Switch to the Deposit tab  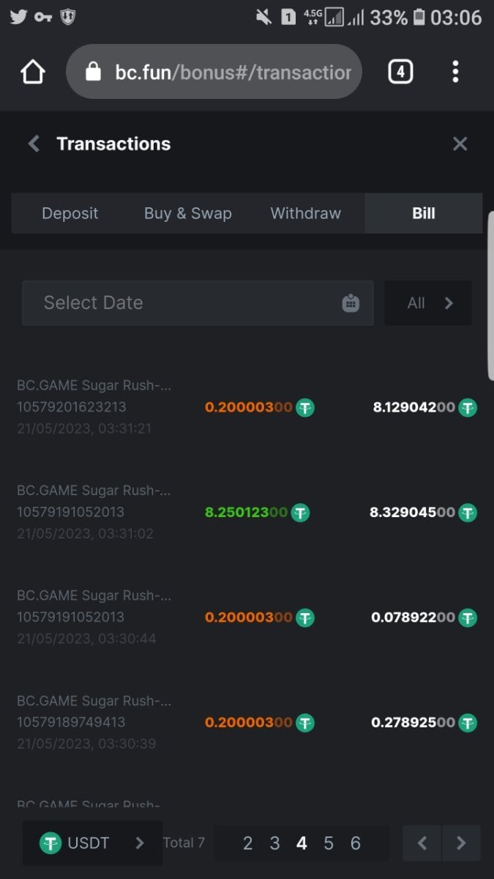70,213
